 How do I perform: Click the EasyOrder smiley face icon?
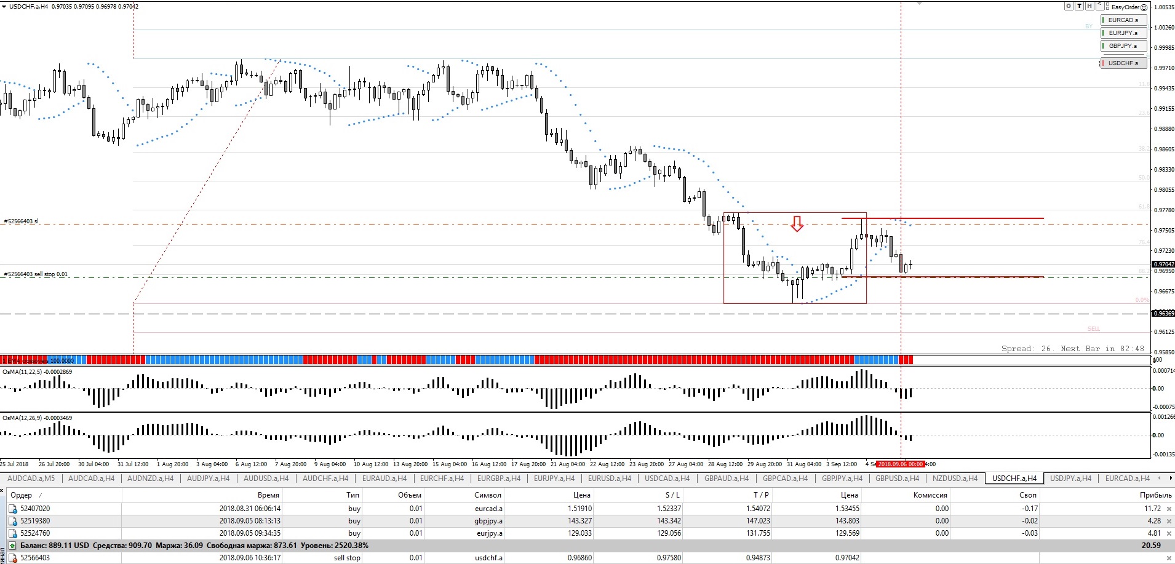click(x=1144, y=7)
